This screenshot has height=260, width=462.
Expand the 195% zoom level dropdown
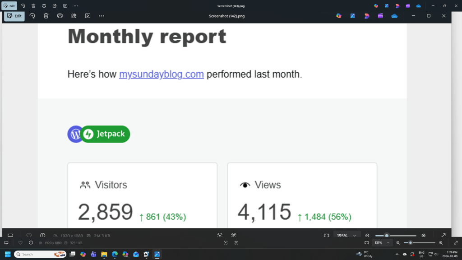tap(355, 236)
